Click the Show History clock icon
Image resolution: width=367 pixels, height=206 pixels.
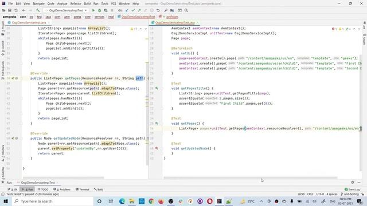point(151,10)
